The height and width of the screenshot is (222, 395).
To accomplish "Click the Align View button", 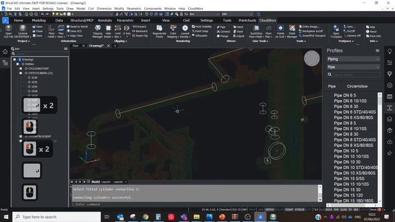I will coord(75,36).
